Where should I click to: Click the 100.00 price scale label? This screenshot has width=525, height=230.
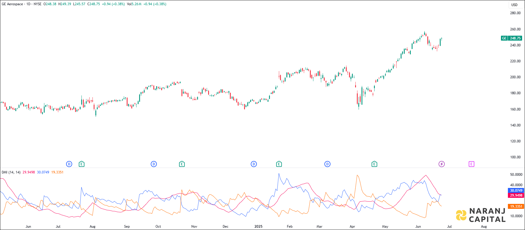click(515, 157)
